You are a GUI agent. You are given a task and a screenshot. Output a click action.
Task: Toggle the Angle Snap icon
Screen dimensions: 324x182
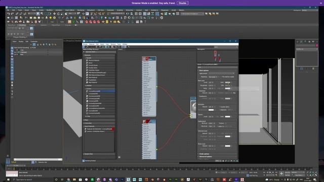96,14
